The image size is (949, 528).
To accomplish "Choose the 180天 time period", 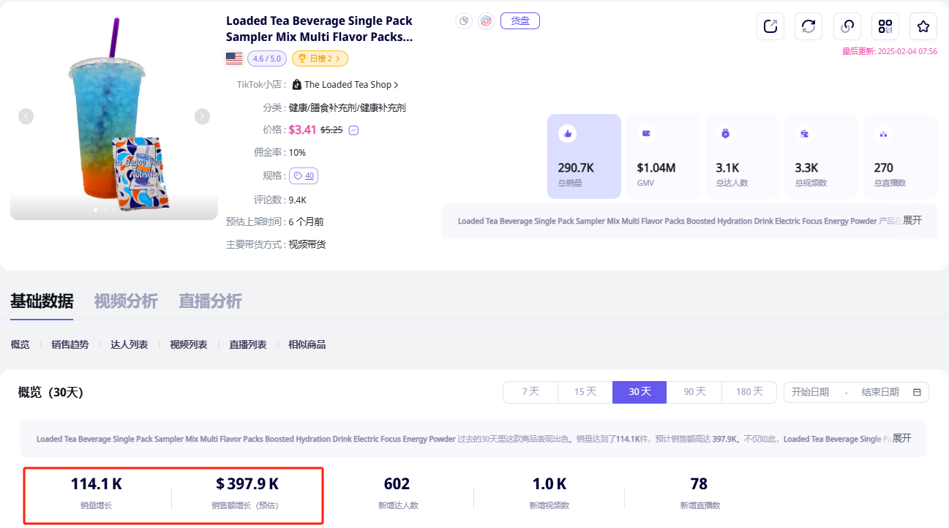I will (x=749, y=392).
